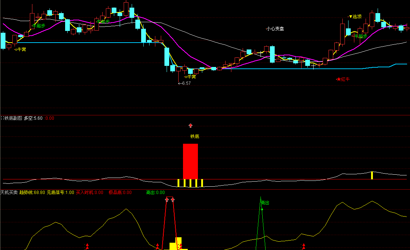Click the green 高出 spike label

pyautogui.click(x=265, y=203)
